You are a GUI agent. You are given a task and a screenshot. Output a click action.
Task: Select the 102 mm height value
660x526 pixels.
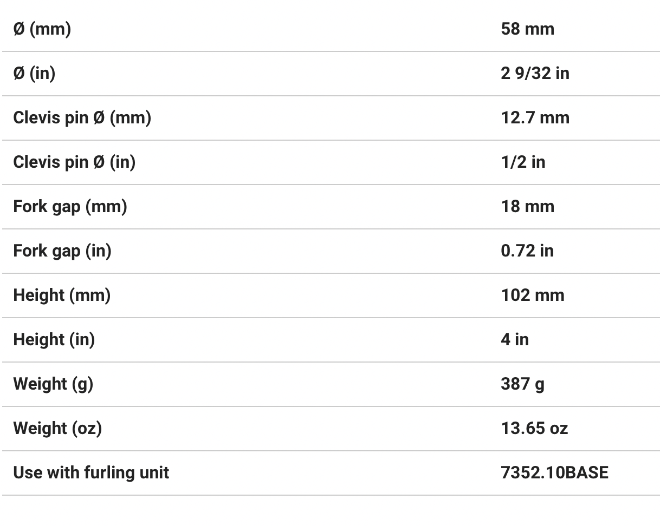click(532, 295)
